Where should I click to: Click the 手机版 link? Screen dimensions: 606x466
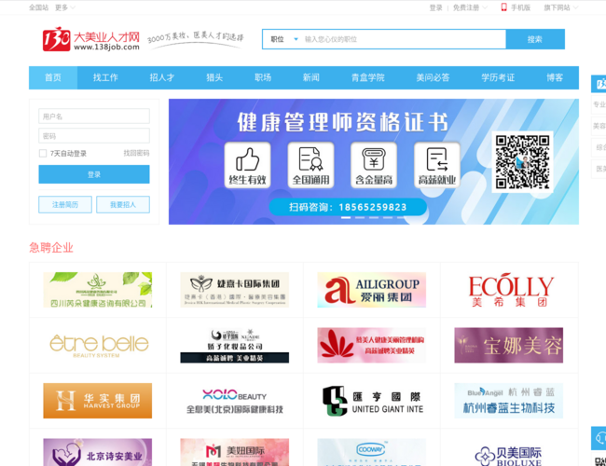pos(520,7)
